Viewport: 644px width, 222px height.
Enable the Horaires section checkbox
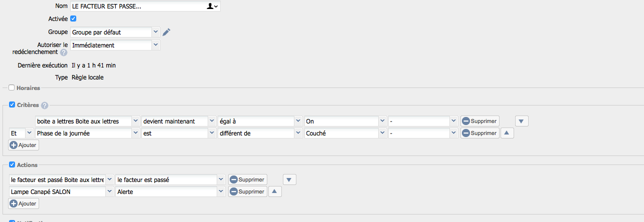pos(12,88)
